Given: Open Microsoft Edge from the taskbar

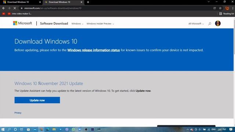Looking at the screenshot, I should (x=48, y=129).
